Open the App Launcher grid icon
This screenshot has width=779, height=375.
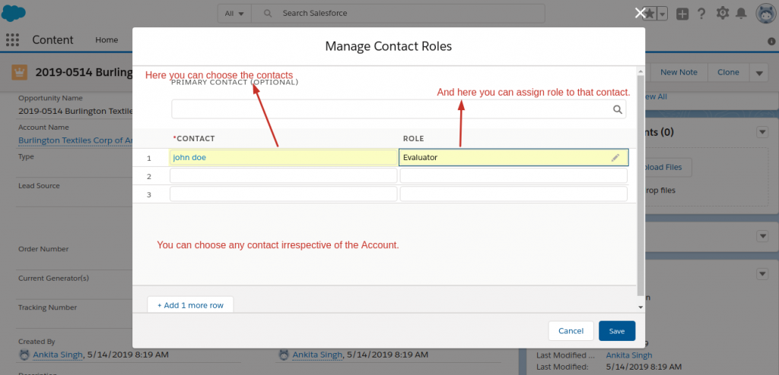(12, 40)
